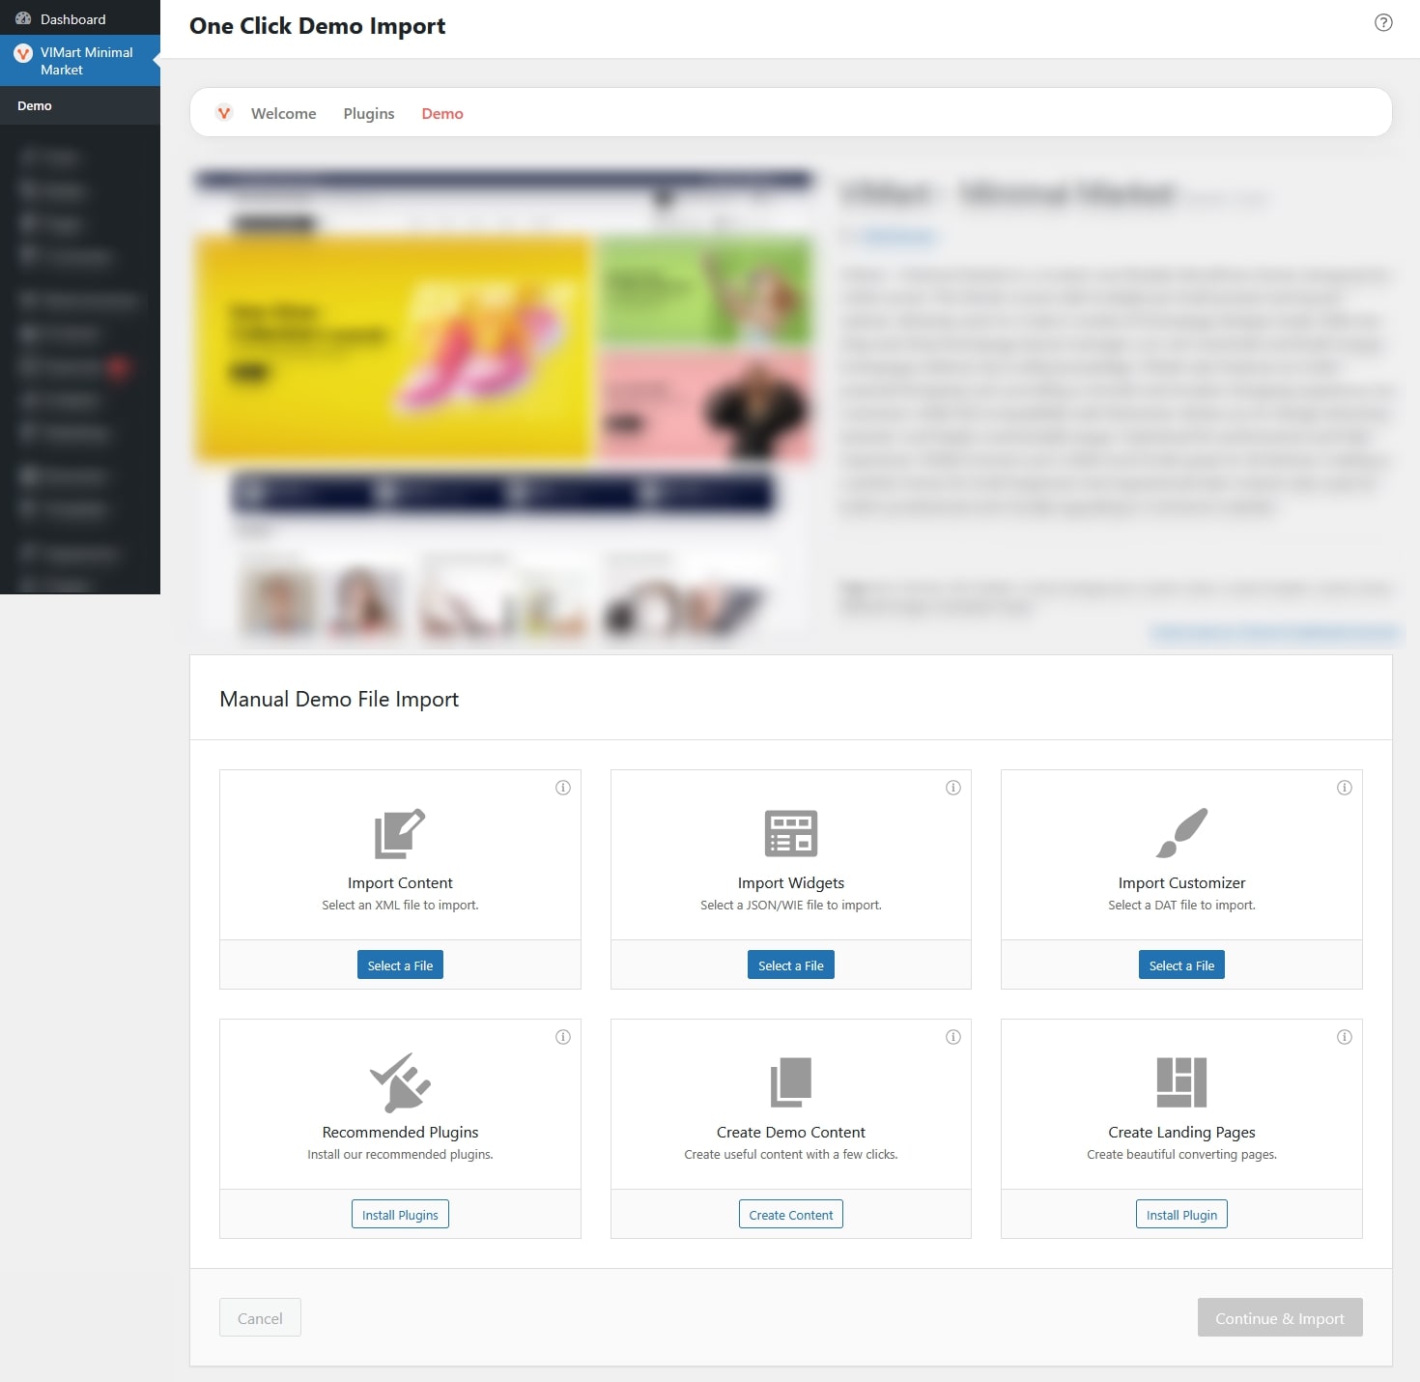This screenshot has height=1382, width=1420.
Task: Click the Import Widgets layout icon
Action: click(790, 833)
